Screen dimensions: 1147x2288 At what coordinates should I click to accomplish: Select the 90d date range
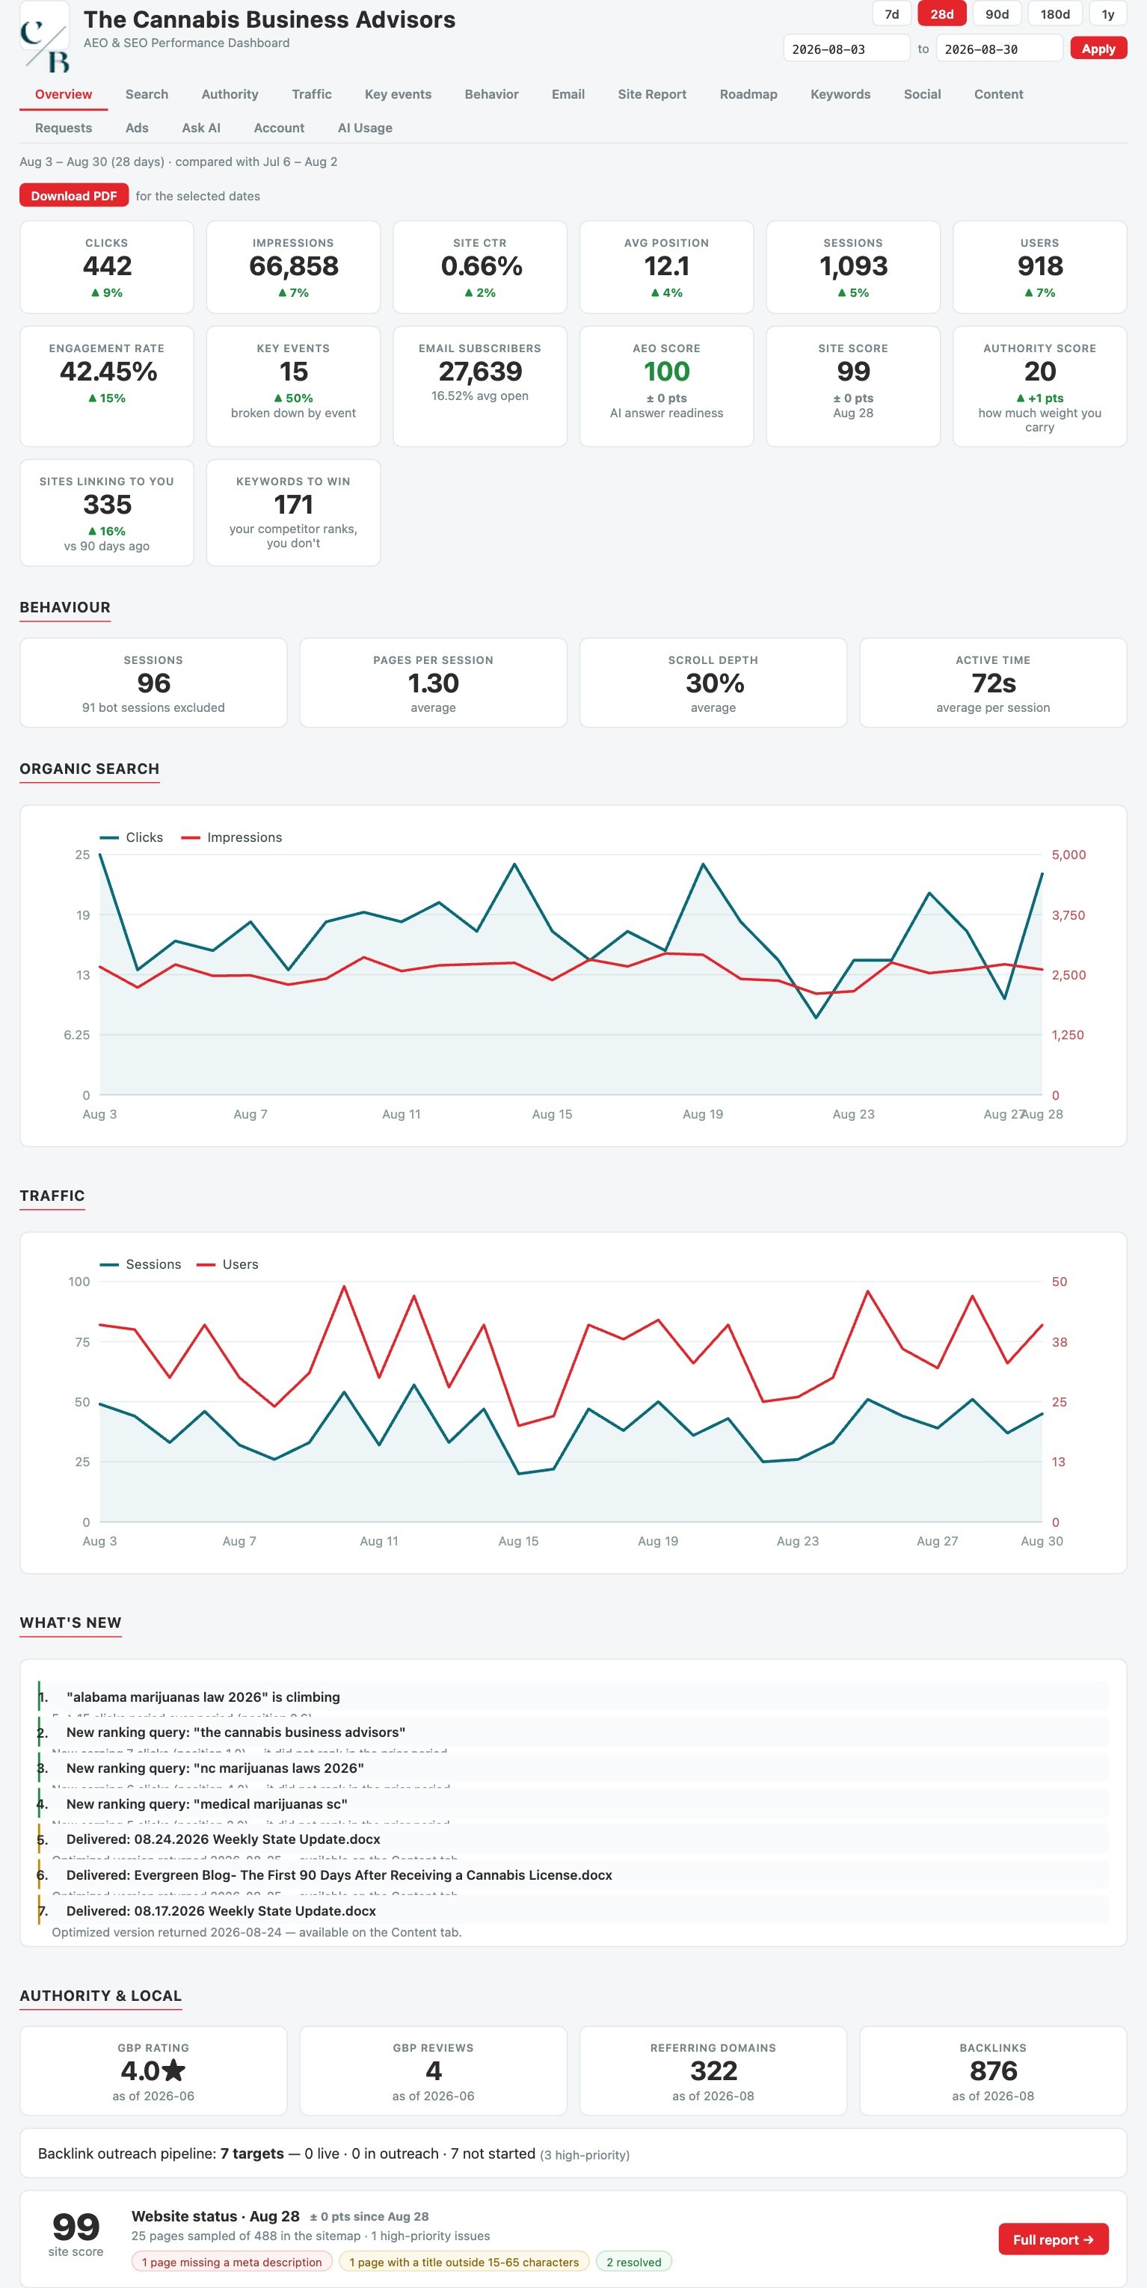pos(997,14)
